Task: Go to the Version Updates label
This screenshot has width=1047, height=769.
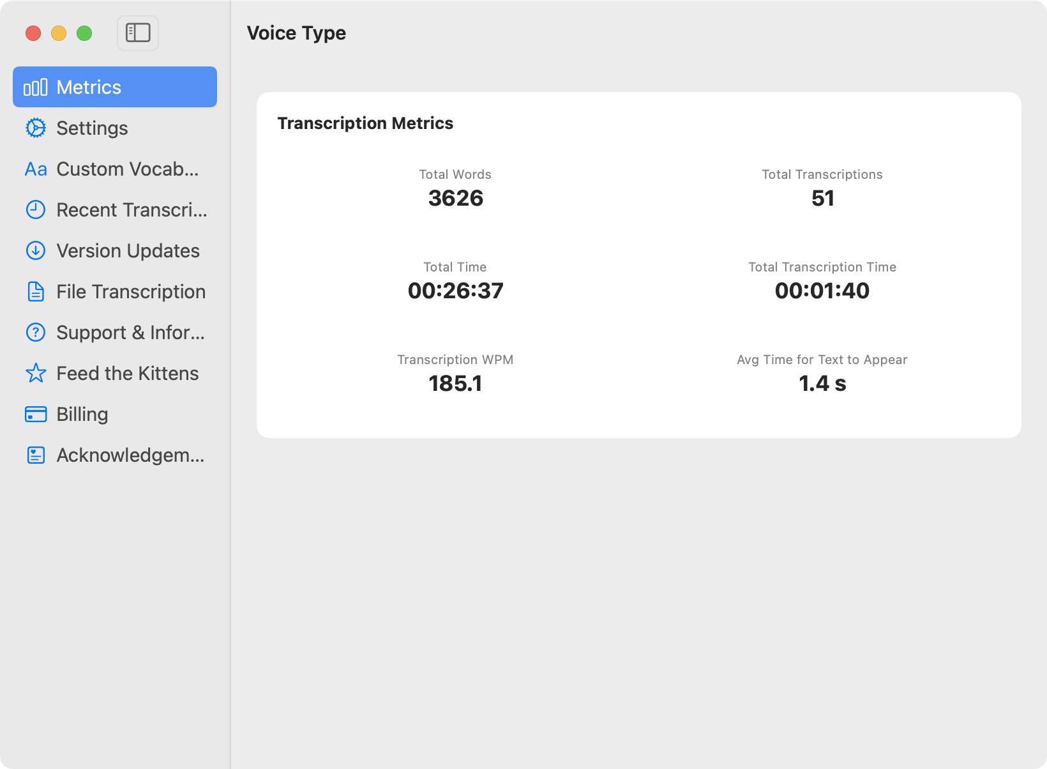Action: click(x=128, y=251)
